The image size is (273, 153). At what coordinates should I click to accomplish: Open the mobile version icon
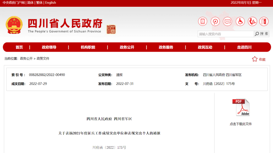tap(203, 22)
